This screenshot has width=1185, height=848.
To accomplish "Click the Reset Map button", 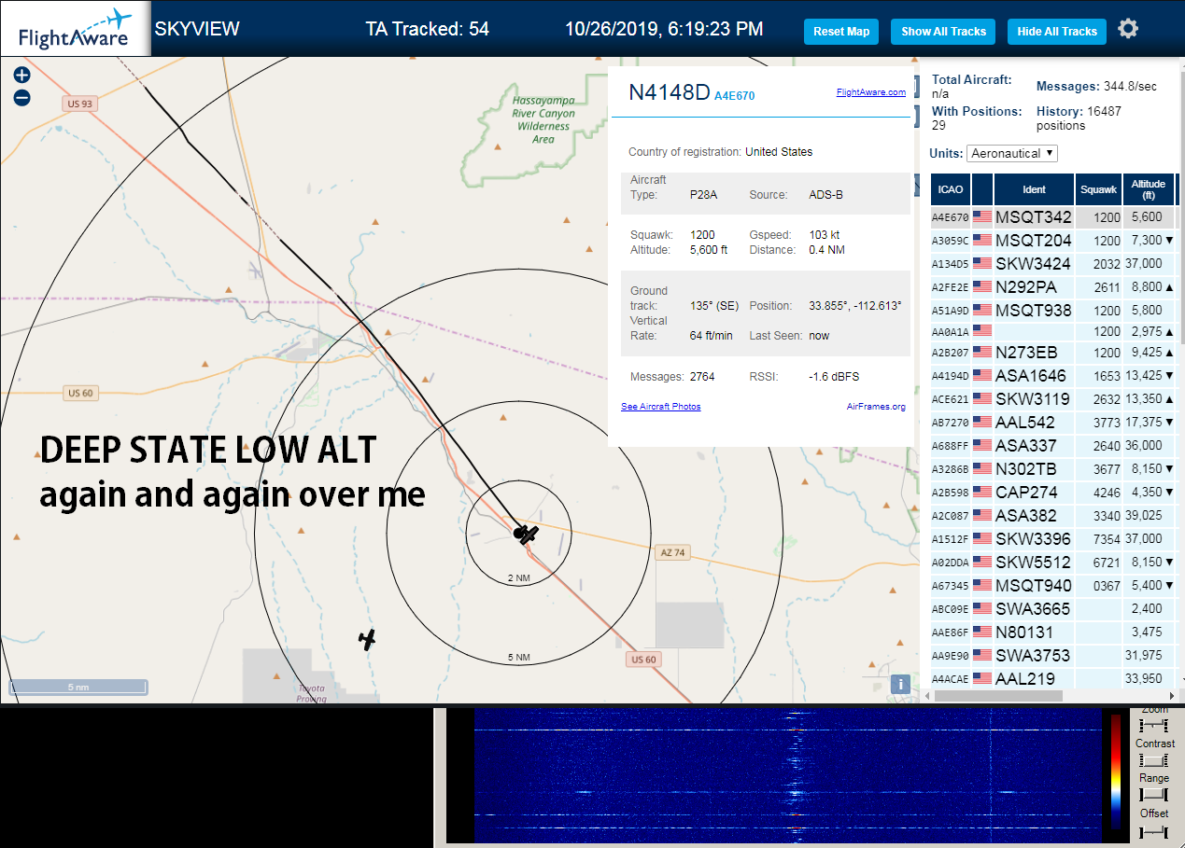I will coord(841,32).
